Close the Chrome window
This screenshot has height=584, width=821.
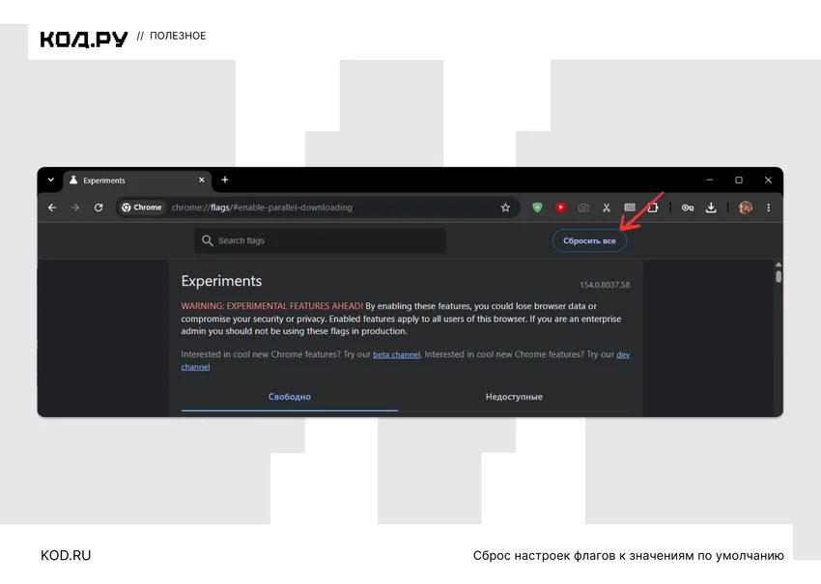point(768,180)
